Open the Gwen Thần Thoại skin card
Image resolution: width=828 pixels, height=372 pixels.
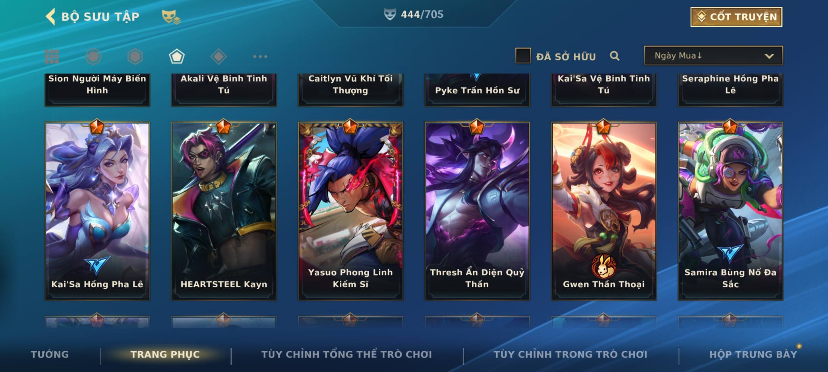tap(604, 211)
